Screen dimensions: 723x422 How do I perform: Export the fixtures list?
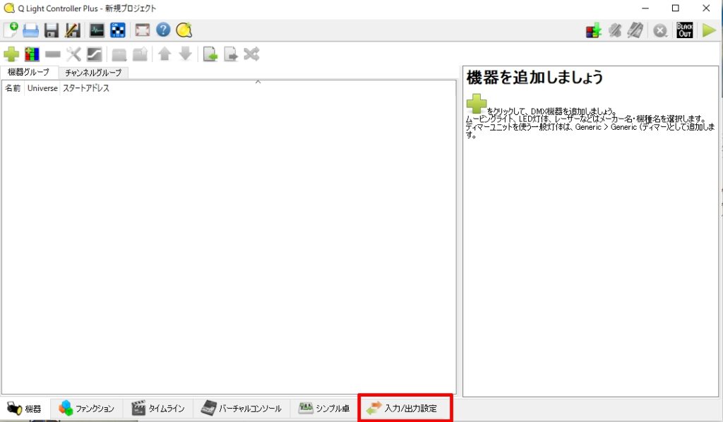point(231,54)
